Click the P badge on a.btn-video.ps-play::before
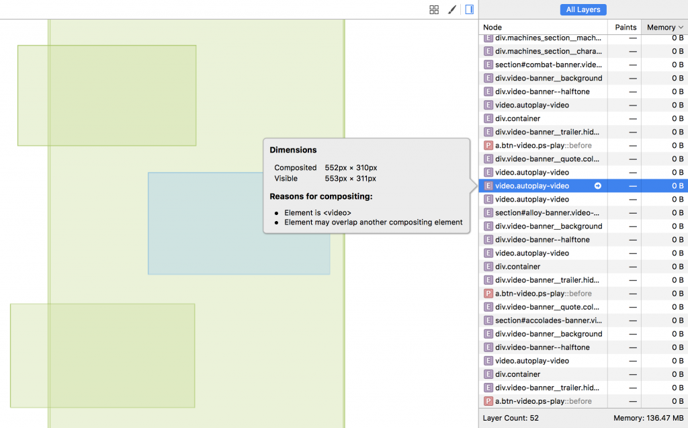Screen dimensions: 688x428 [488, 145]
